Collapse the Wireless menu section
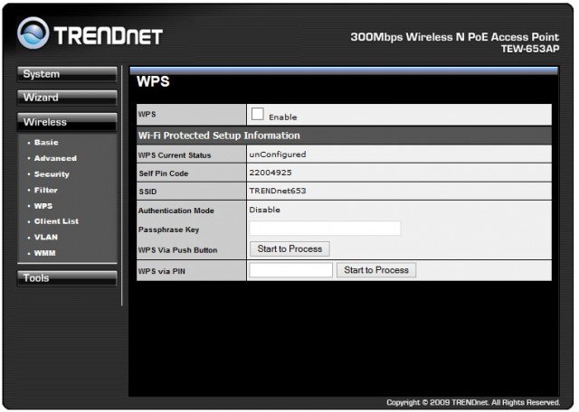 (x=67, y=122)
